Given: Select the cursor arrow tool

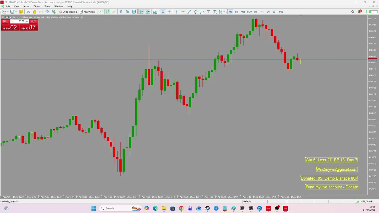Looking at the screenshot, I should point(163,12).
